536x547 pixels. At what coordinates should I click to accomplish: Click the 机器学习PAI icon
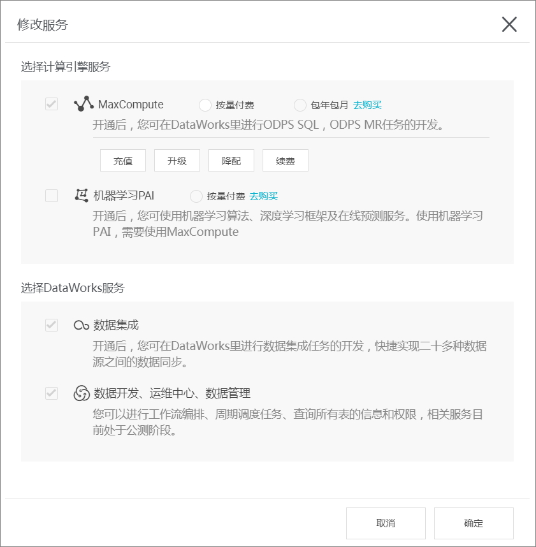click(x=82, y=195)
